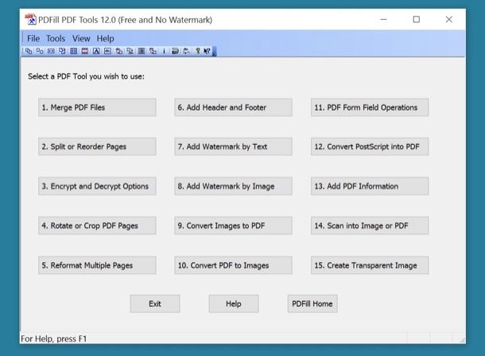Click the context help arrow-question icon
This screenshot has height=356, width=485.
[207, 51]
